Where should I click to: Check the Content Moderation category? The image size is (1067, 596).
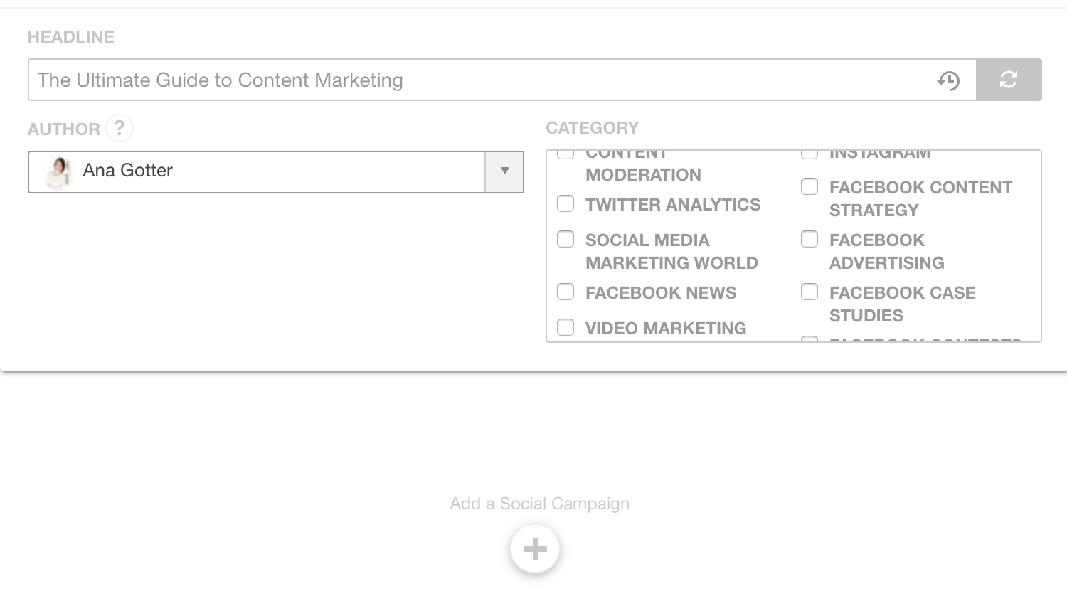point(566,154)
